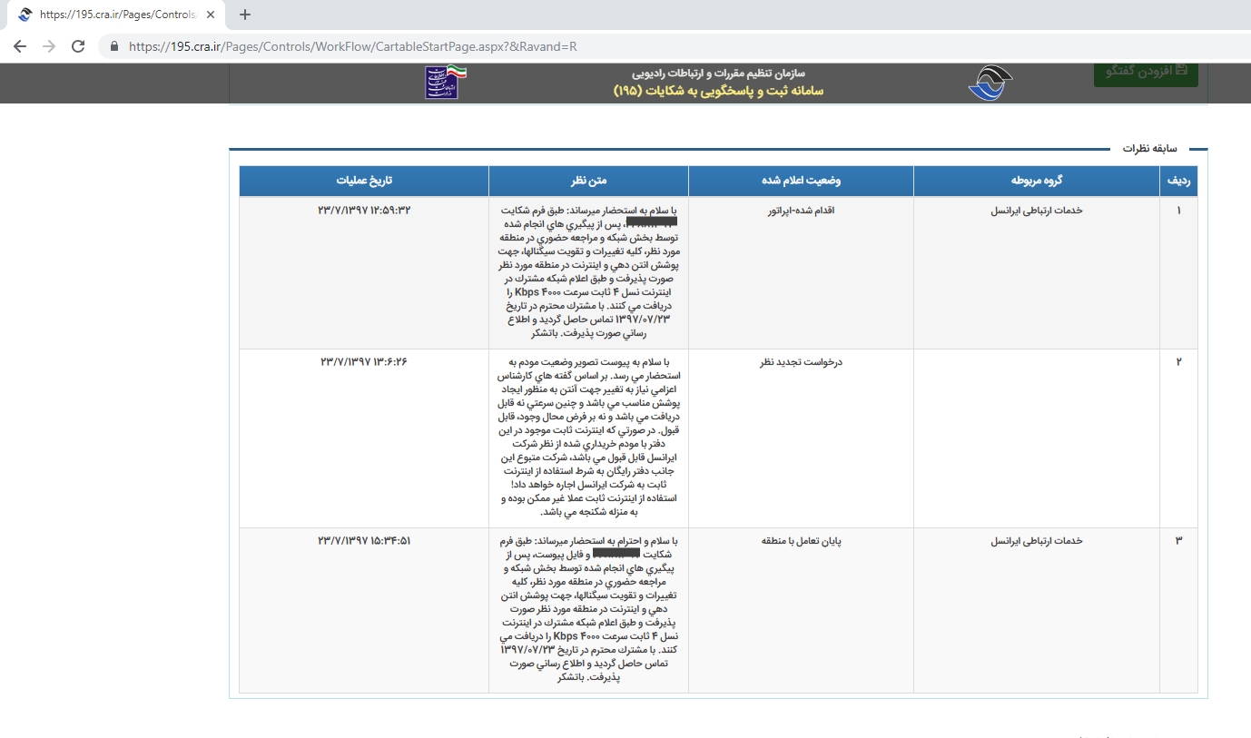Screen dimensions: 1251x738
Task: Click the CRA wave logo in header
Action: pyautogui.click(x=990, y=84)
